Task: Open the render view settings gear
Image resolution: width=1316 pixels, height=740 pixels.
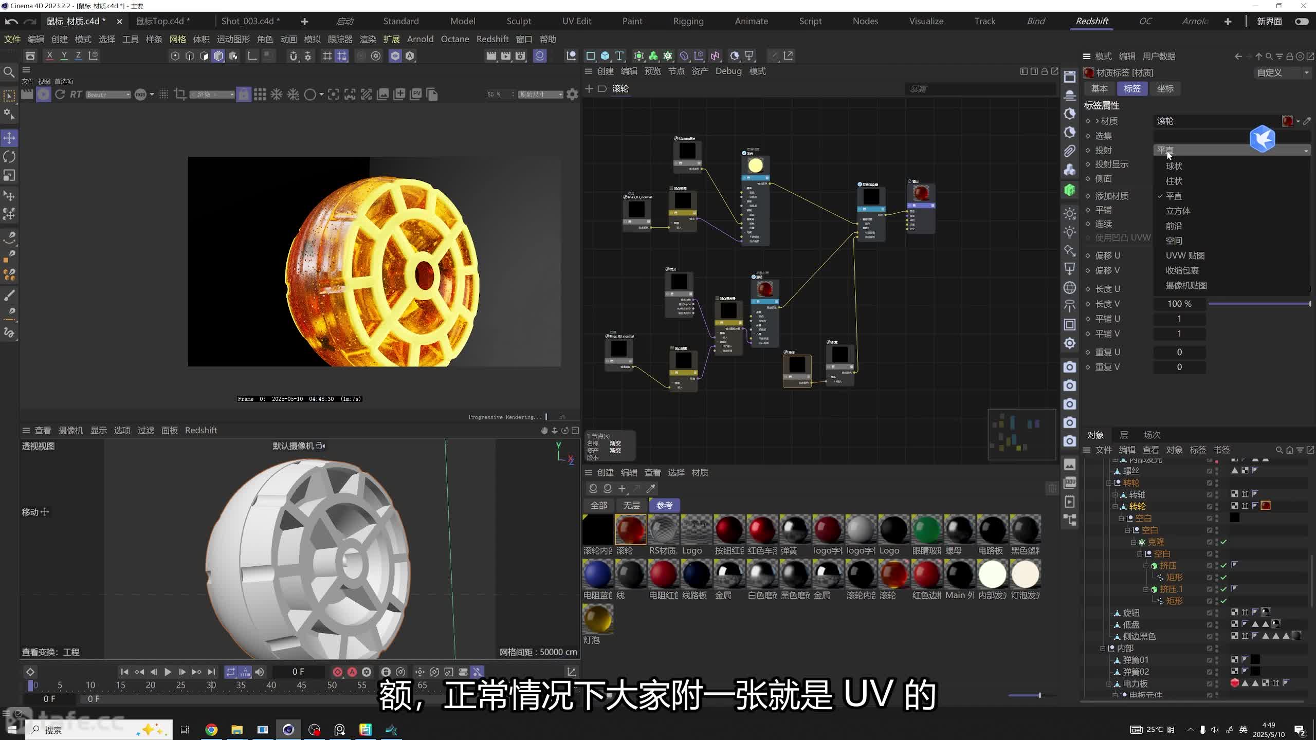Action: [x=572, y=95]
